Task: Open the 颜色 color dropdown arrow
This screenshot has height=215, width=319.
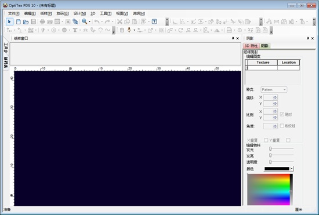Action: (x=292, y=169)
